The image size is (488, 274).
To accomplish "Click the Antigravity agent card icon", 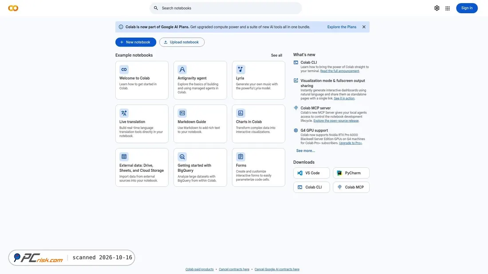I will [x=182, y=69].
